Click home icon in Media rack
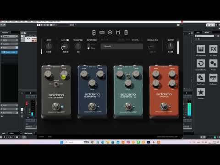This screenshot has height=165, width=220. [199, 39]
